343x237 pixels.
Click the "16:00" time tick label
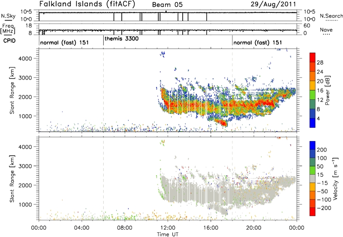click(x=211, y=228)
